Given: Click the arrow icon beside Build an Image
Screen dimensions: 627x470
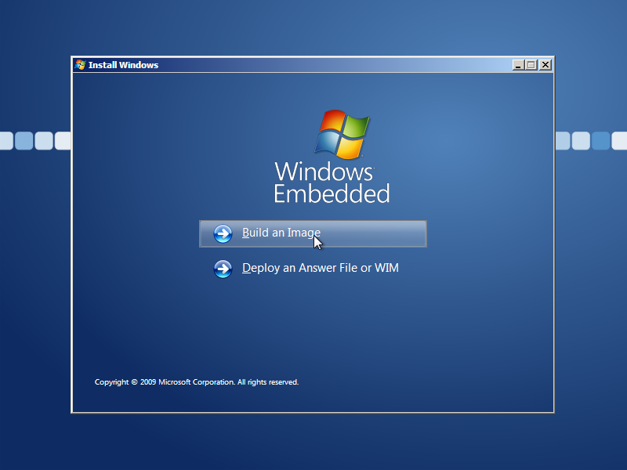Looking at the screenshot, I should click(223, 233).
